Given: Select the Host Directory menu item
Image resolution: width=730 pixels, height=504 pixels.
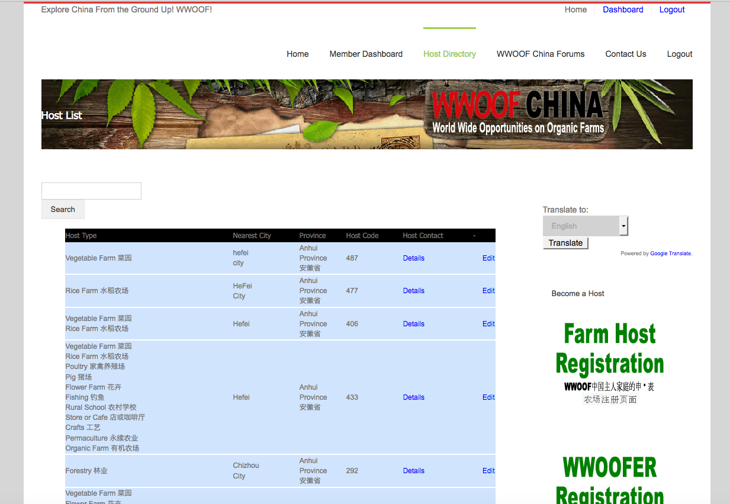Looking at the screenshot, I should click(x=449, y=54).
